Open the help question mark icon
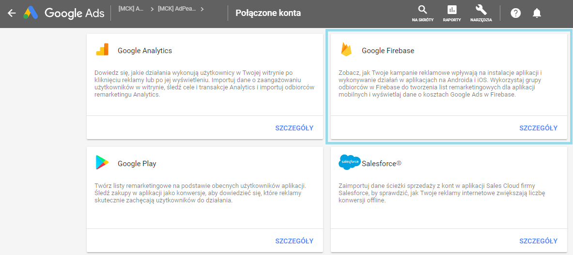The height and width of the screenshot is (255, 573). [516, 14]
